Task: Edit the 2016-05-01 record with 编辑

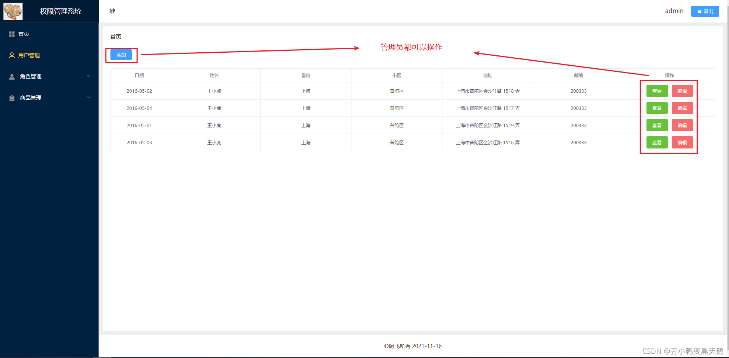Action: click(x=682, y=125)
